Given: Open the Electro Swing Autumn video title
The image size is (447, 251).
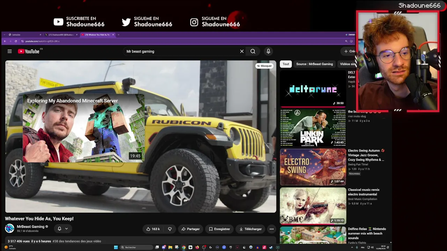Looking at the screenshot, I should click(366, 155).
